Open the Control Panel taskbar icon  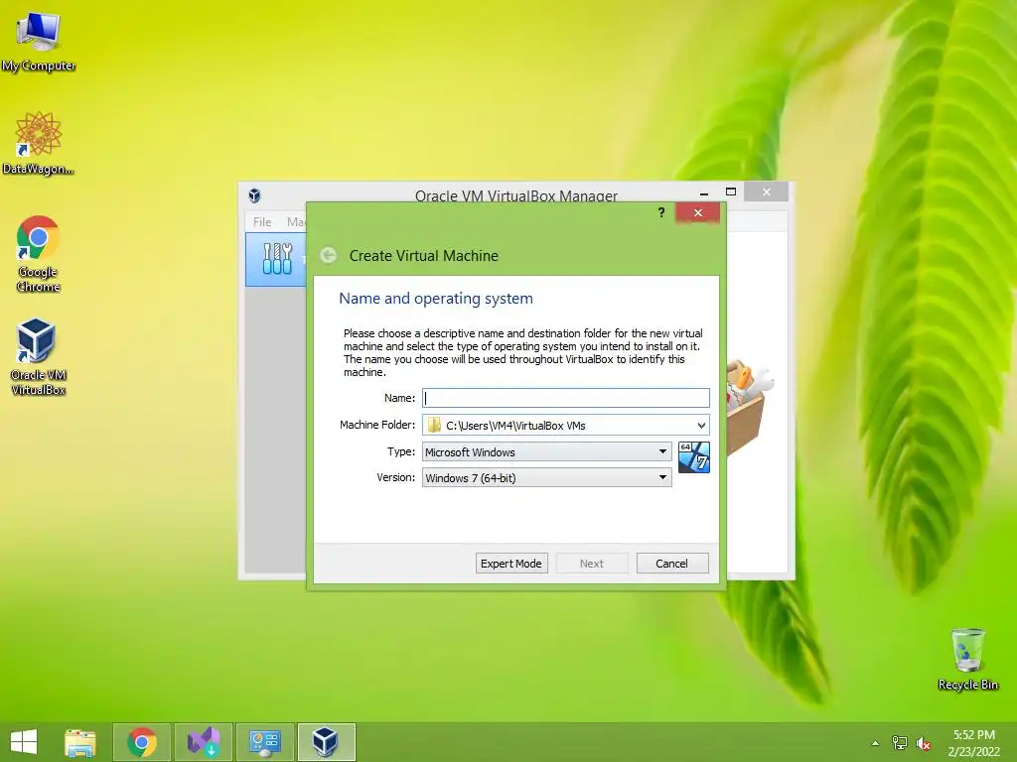tap(265, 742)
